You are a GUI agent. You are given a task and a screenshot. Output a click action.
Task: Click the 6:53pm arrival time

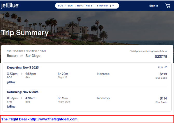point(31,74)
